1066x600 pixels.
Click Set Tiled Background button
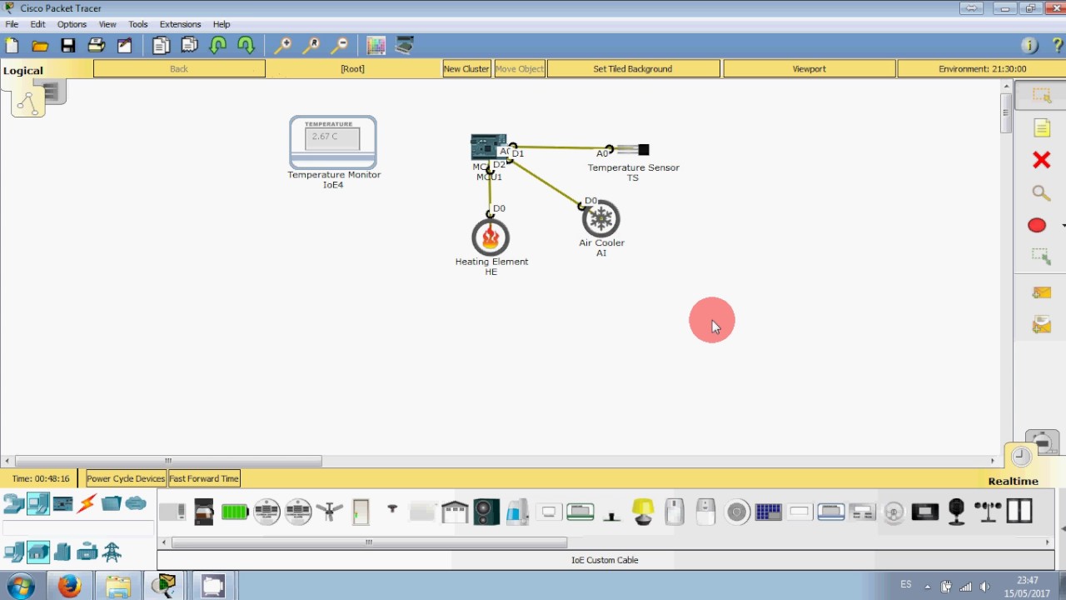coord(633,69)
